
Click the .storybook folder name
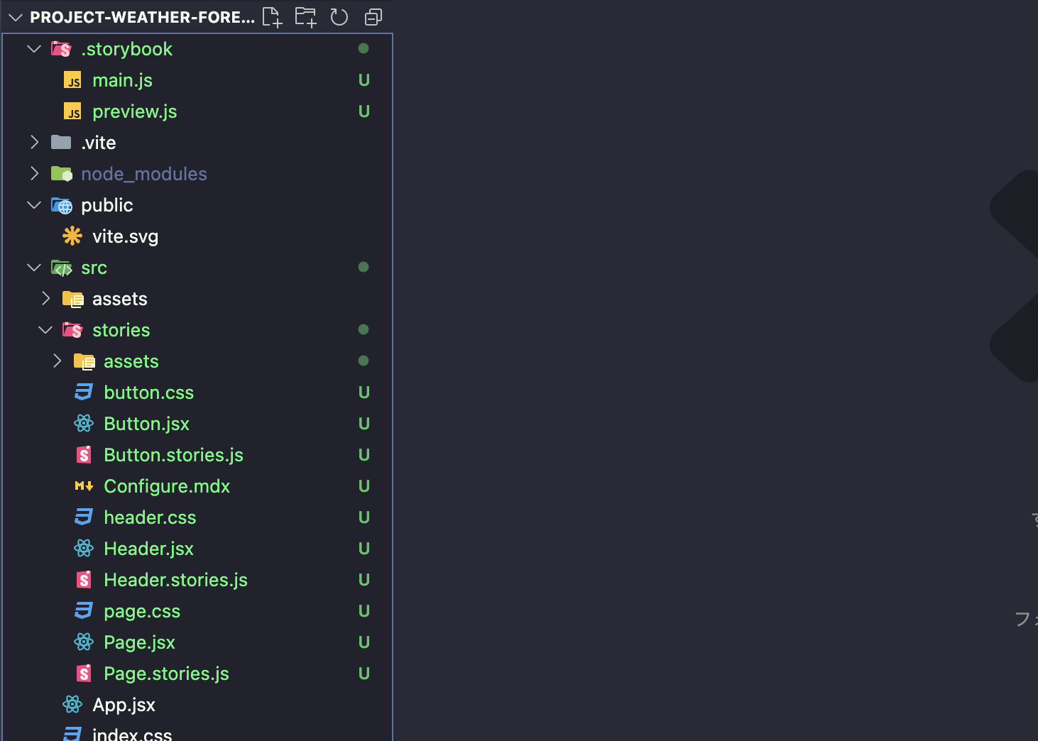(127, 49)
